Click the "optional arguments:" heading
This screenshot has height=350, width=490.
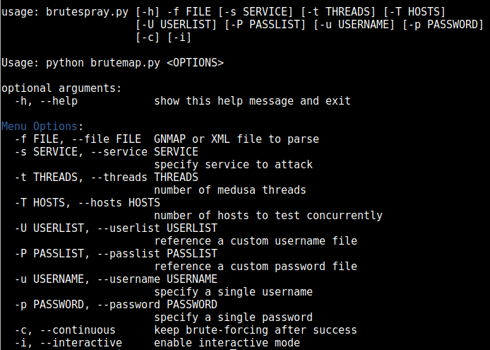coord(61,88)
